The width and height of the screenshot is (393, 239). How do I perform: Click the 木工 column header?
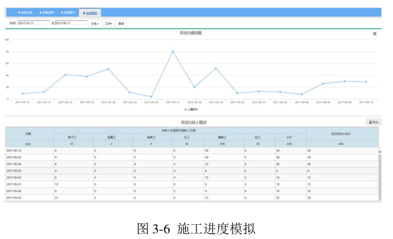click(x=187, y=137)
